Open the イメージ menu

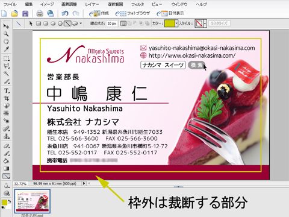pyautogui.click(x=47, y=4)
